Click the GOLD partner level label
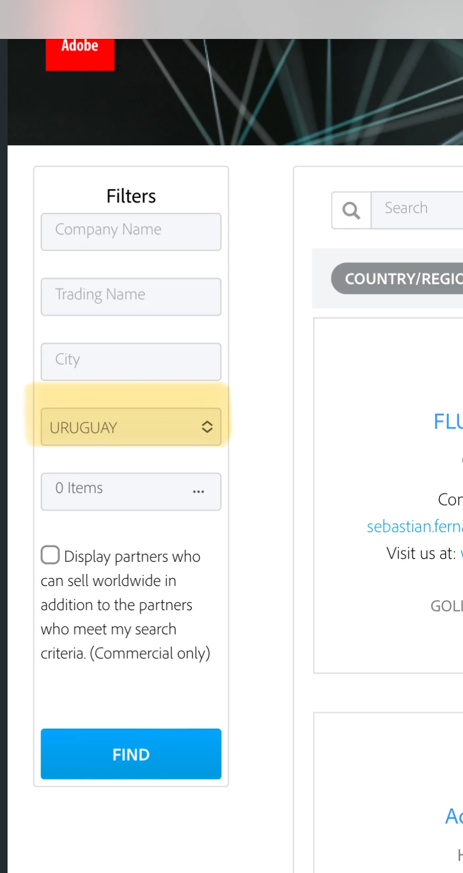The height and width of the screenshot is (873, 463). pos(447,606)
